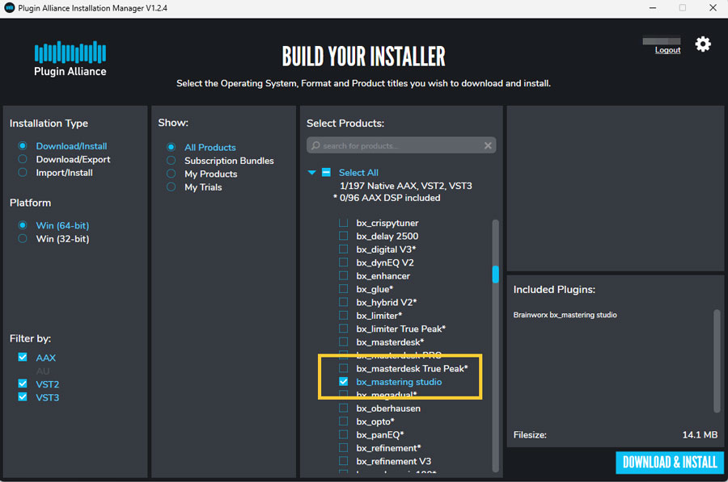
Task: Disable the AAX format filter
Action: click(23, 358)
